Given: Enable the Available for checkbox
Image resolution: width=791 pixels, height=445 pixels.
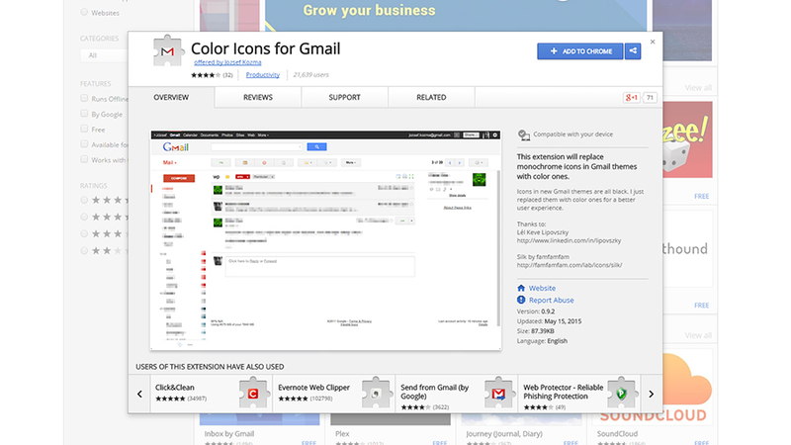Looking at the screenshot, I should [x=84, y=143].
